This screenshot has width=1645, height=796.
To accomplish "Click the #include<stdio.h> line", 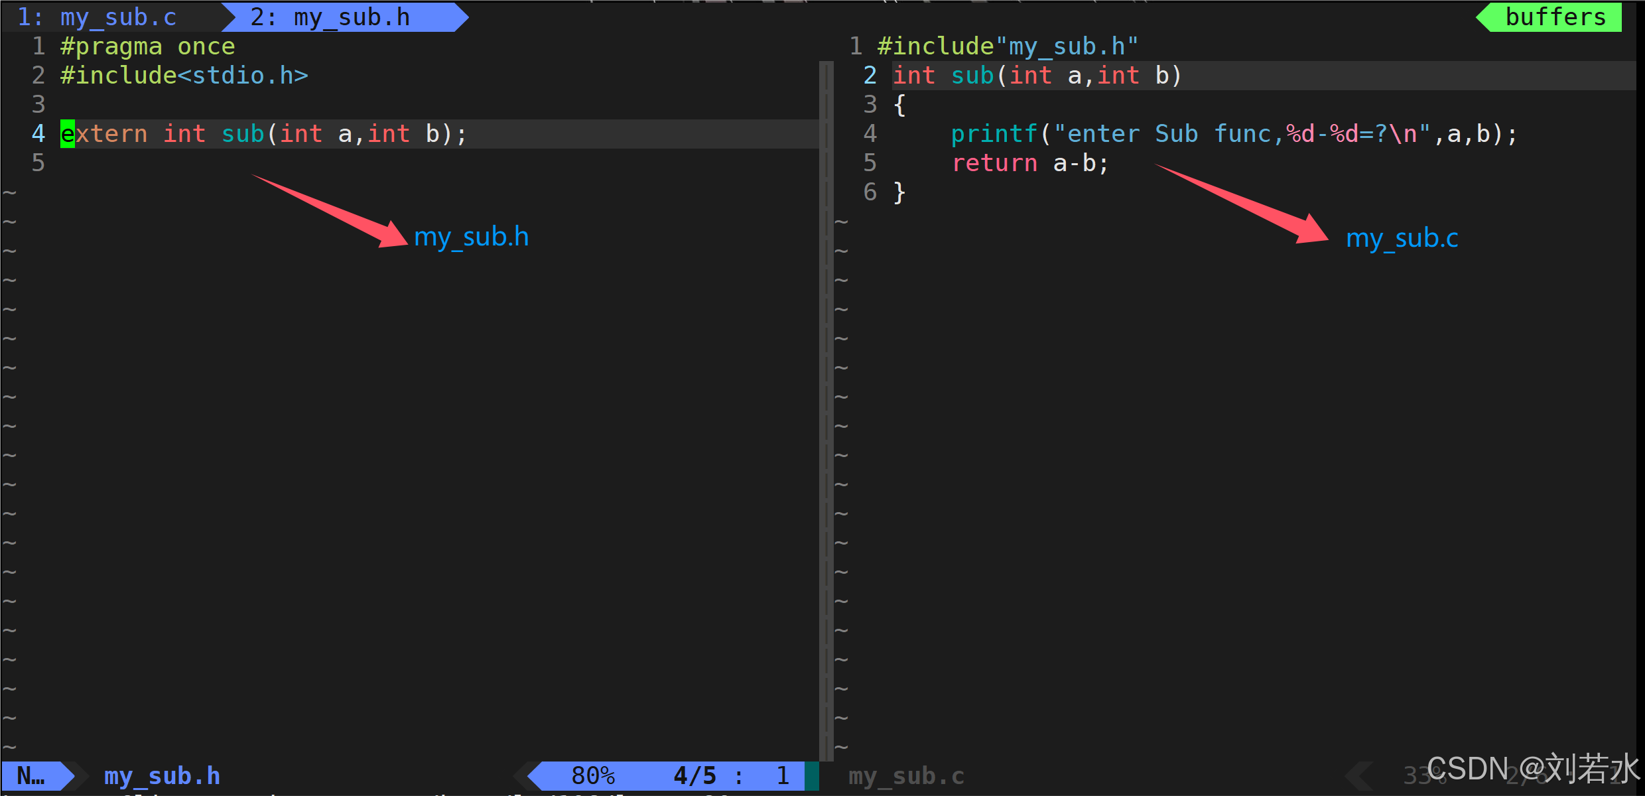I will [x=184, y=76].
